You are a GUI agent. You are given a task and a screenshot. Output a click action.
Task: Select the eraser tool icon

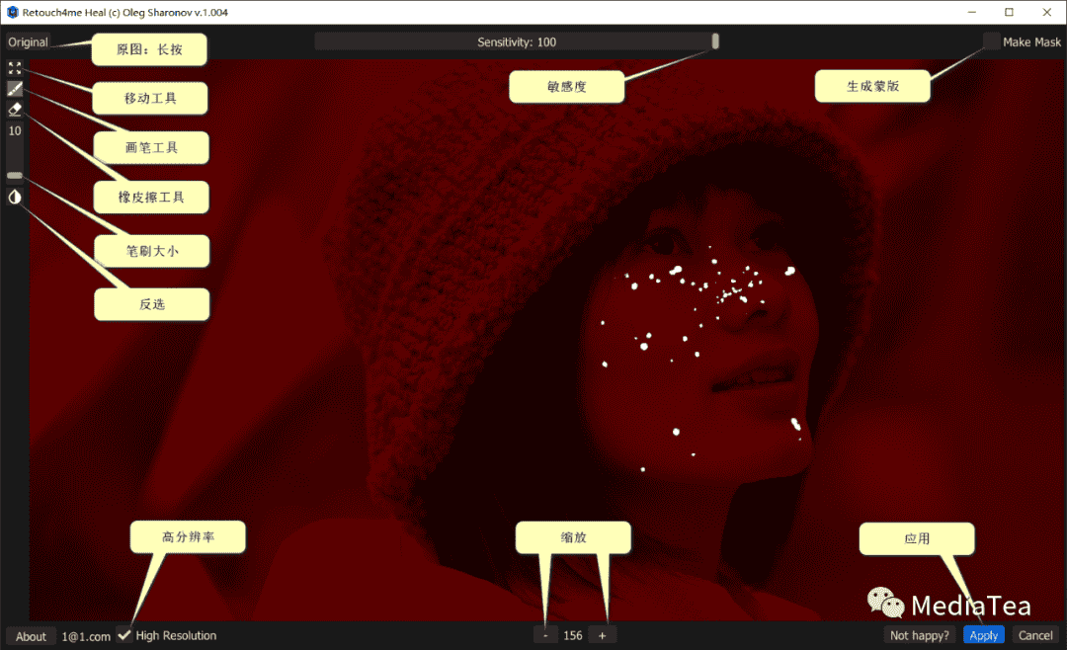14,109
